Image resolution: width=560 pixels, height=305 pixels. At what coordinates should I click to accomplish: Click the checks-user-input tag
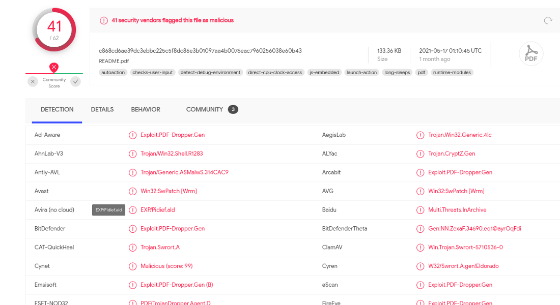click(x=153, y=72)
